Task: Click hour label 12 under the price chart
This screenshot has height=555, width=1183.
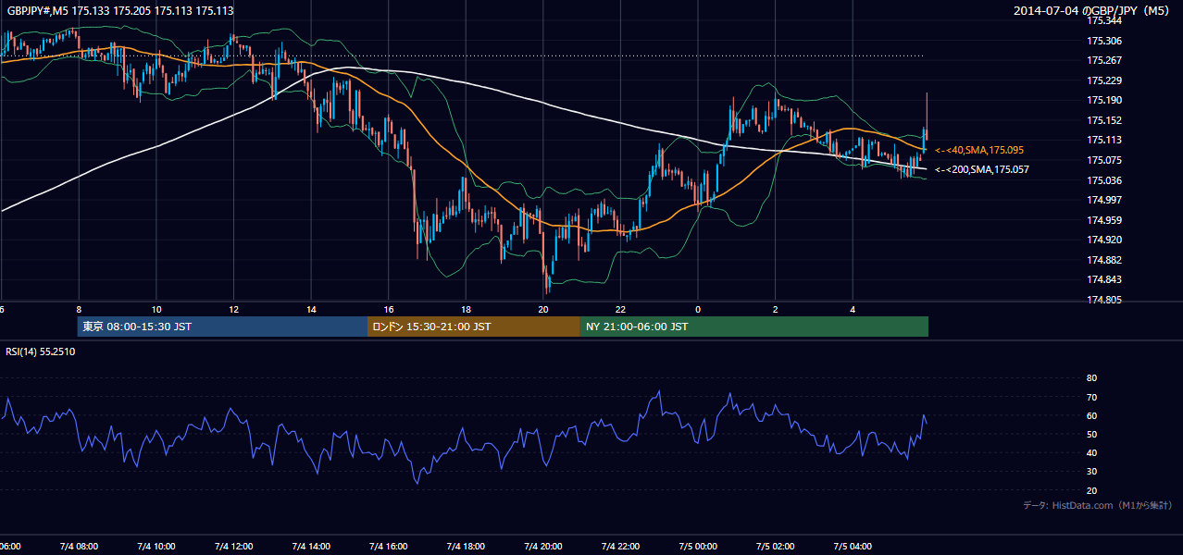Action: point(233,310)
